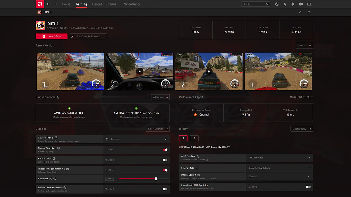Switch to the Performance tab
The width and height of the screenshot is (351, 197).
131,4
